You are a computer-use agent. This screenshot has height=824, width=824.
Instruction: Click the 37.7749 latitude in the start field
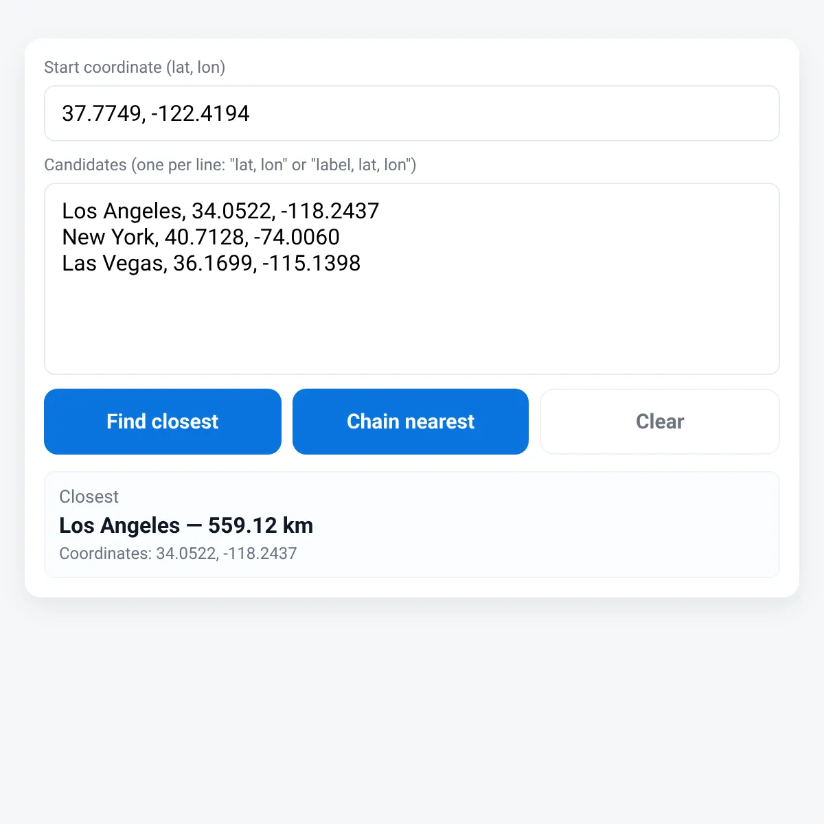[102, 113]
